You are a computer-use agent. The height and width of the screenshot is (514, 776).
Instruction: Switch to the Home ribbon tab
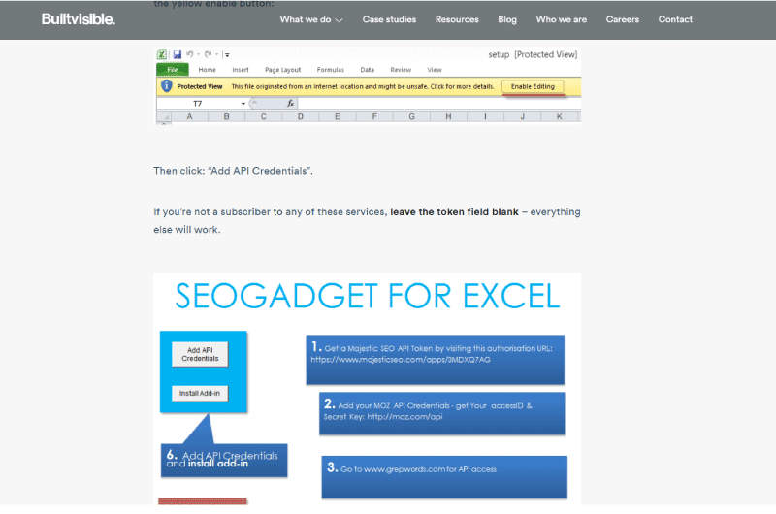coord(207,70)
